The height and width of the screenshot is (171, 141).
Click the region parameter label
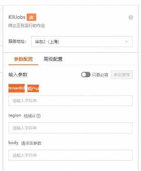click(x=15, y=115)
